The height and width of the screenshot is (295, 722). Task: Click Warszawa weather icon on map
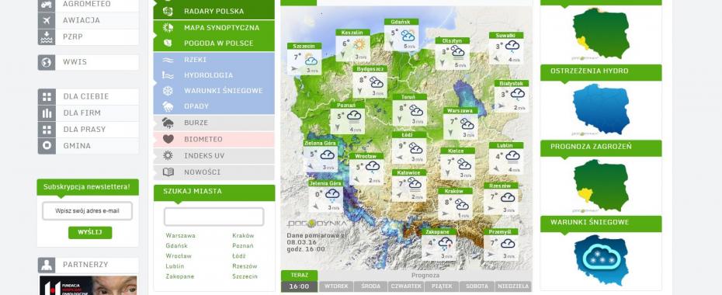(x=467, y=123)
